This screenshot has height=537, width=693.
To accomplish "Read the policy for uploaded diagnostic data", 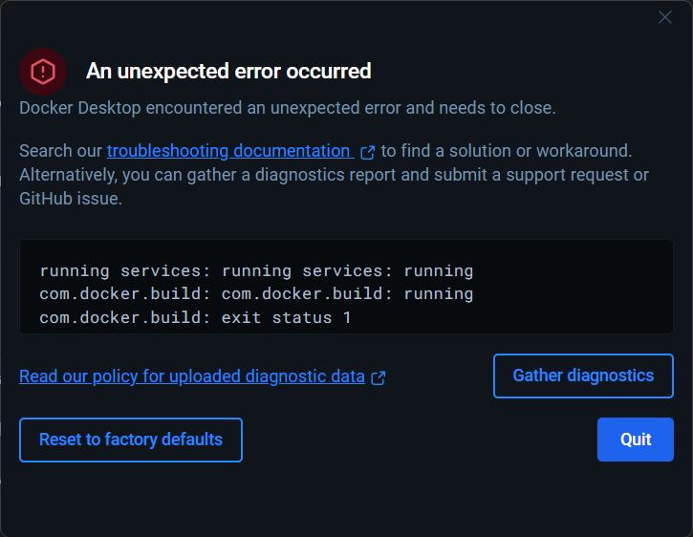I will (x=191, y=376).
